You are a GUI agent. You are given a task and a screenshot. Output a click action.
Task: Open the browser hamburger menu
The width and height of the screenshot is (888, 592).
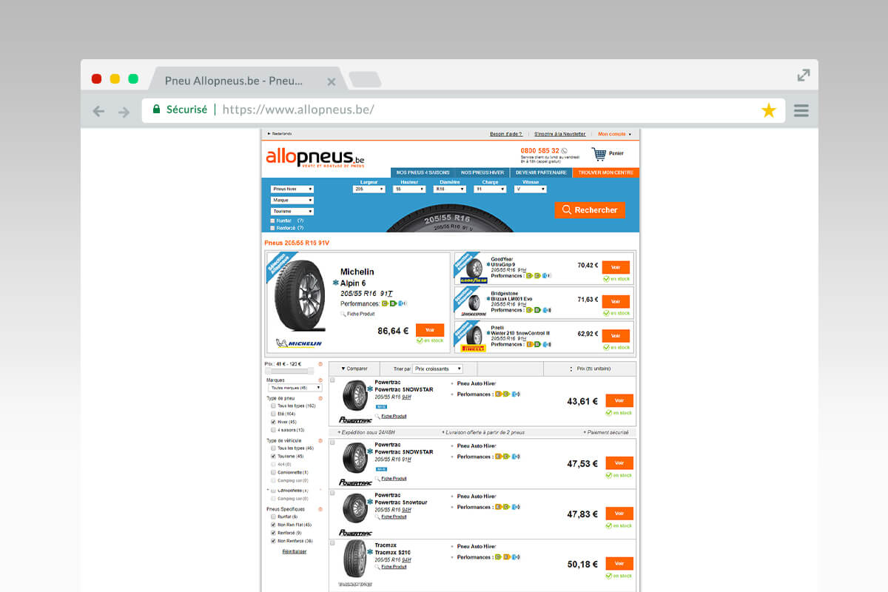pos(801,111)
